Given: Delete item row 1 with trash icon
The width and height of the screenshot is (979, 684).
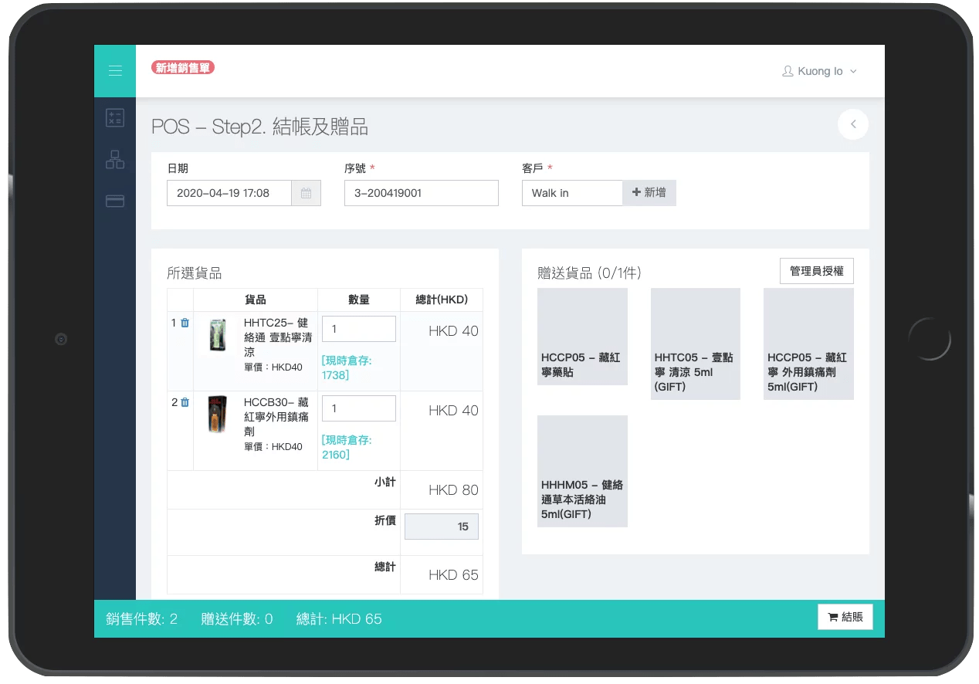Looking at the screenshot, I should point(185,323).
